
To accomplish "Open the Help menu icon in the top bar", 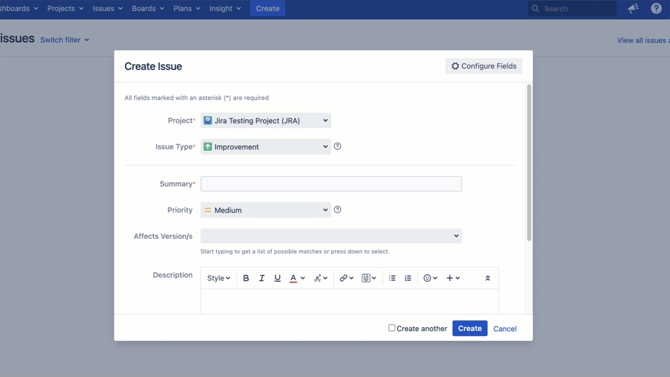I will (656, 8).
